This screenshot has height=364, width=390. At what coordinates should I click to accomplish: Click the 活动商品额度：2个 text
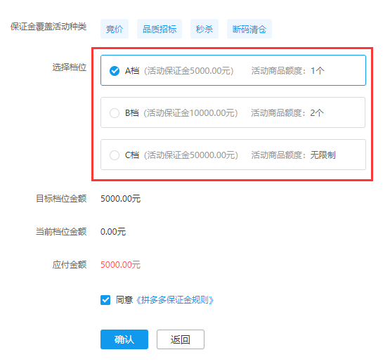(x=287, y=113)
